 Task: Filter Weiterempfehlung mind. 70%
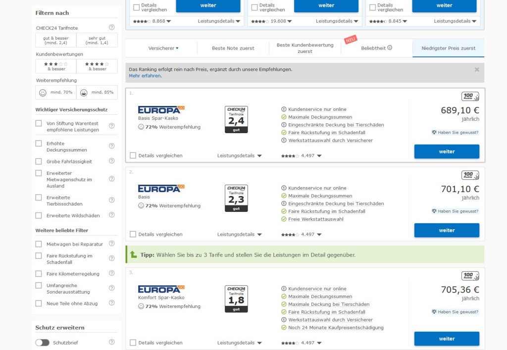point(56,93)
